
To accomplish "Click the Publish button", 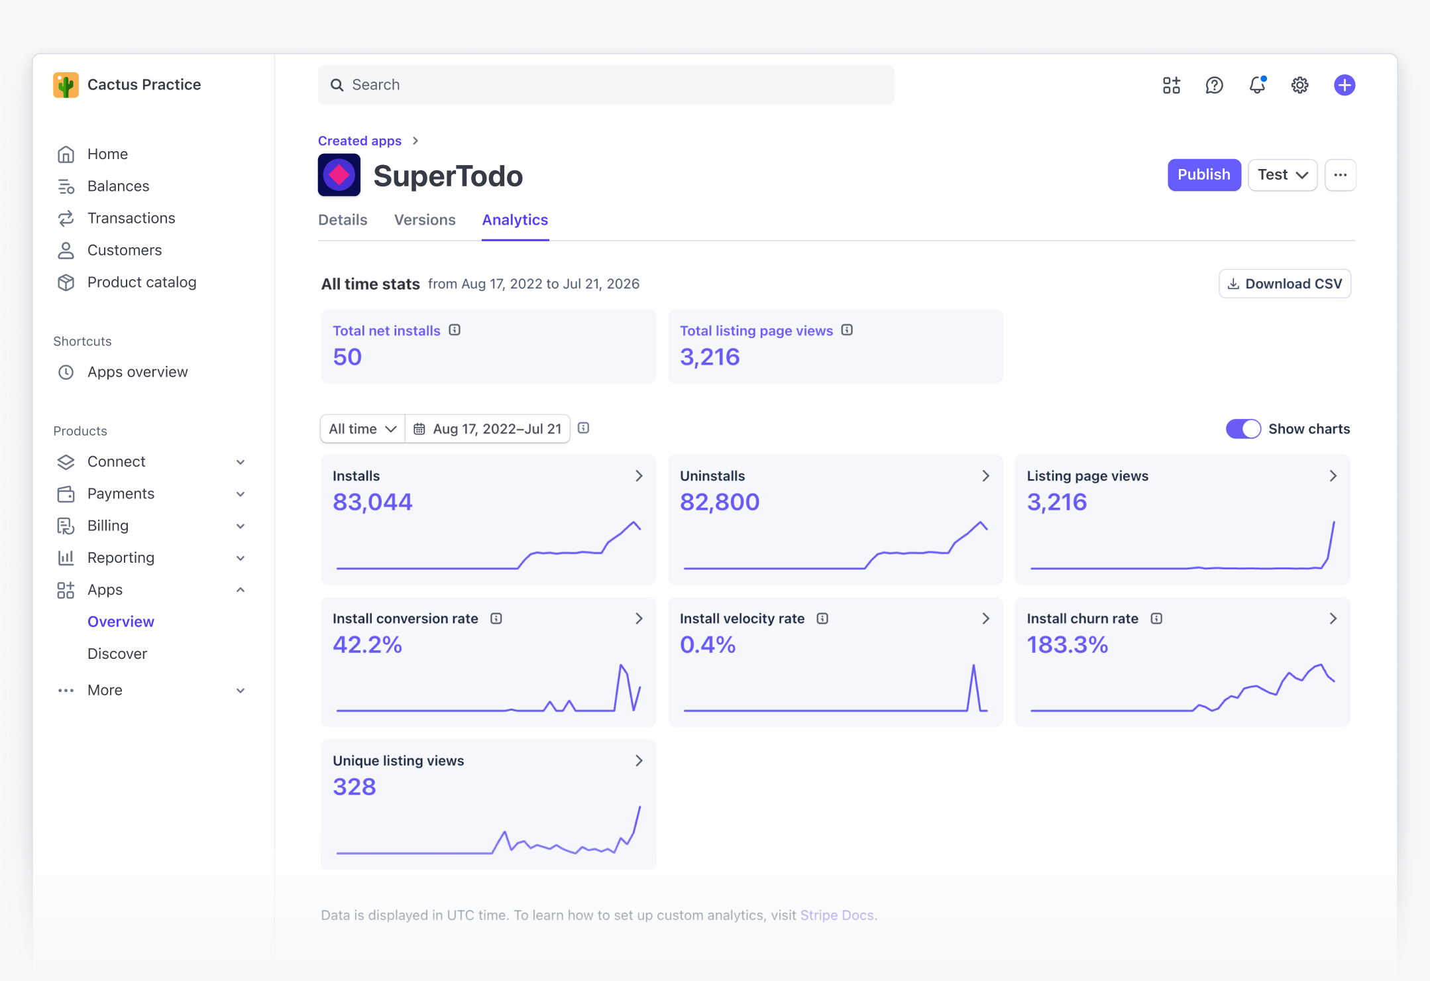I will click(x=1204, y=175).
